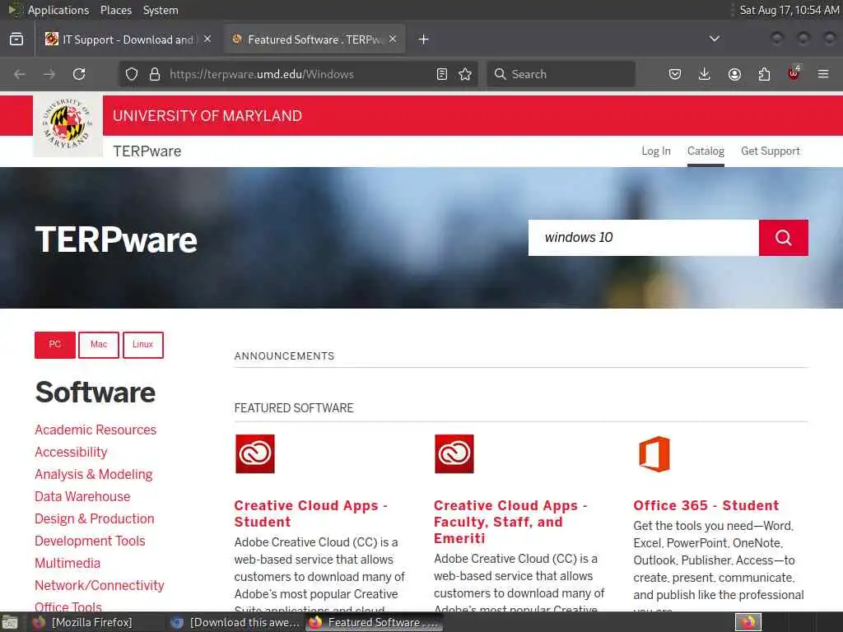This screenshot has width=843, height=632.
Task: Open the Firefox hamburger menu
Action: click(x=823, y=74)
